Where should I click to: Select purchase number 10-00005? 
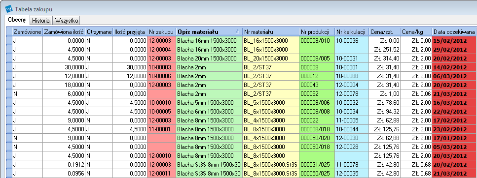(161, 111)
